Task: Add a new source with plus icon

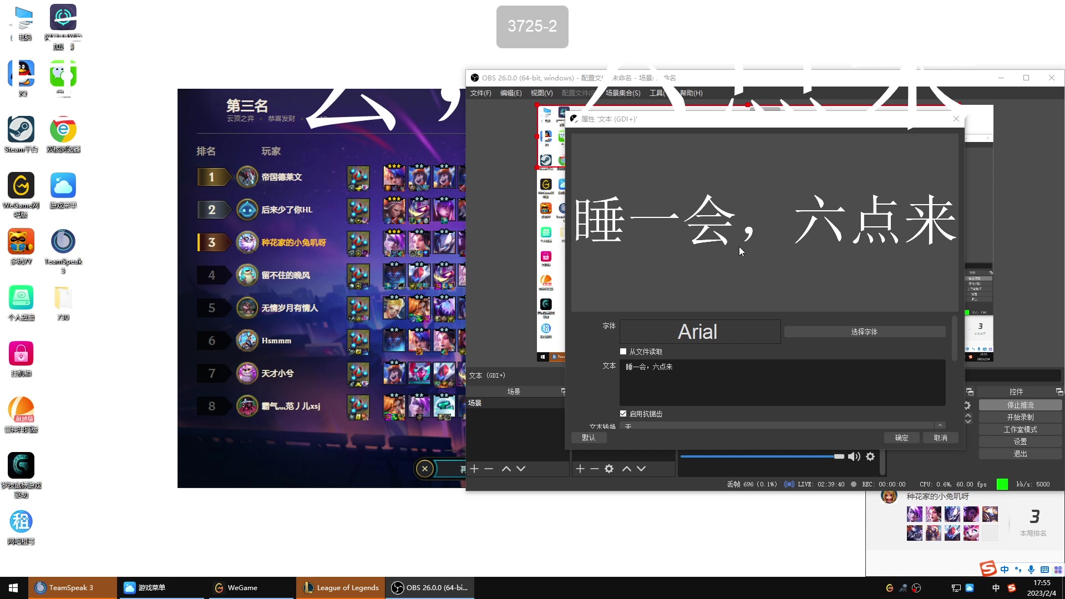Action: click(580, 469)
